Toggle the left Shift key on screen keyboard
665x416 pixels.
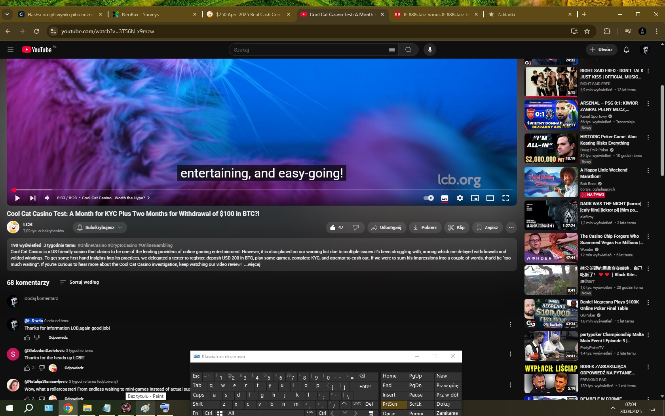[x=204, y=404]
